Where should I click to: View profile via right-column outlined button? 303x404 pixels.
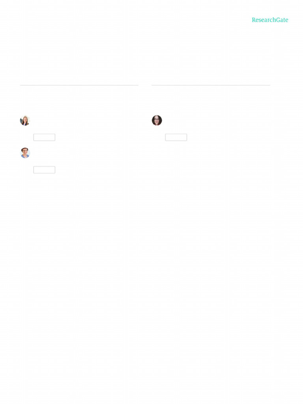[176, 137]
